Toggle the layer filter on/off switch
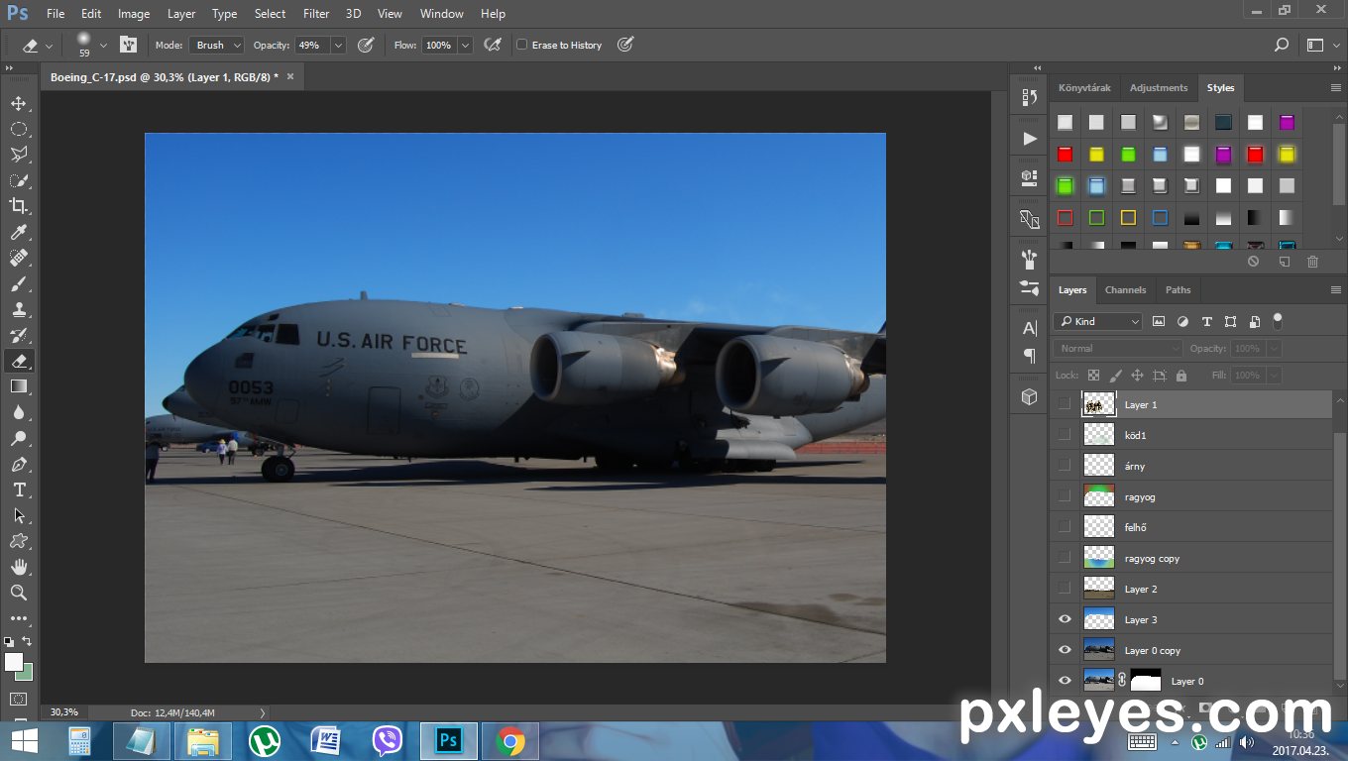 click(x=1278, y=320)
